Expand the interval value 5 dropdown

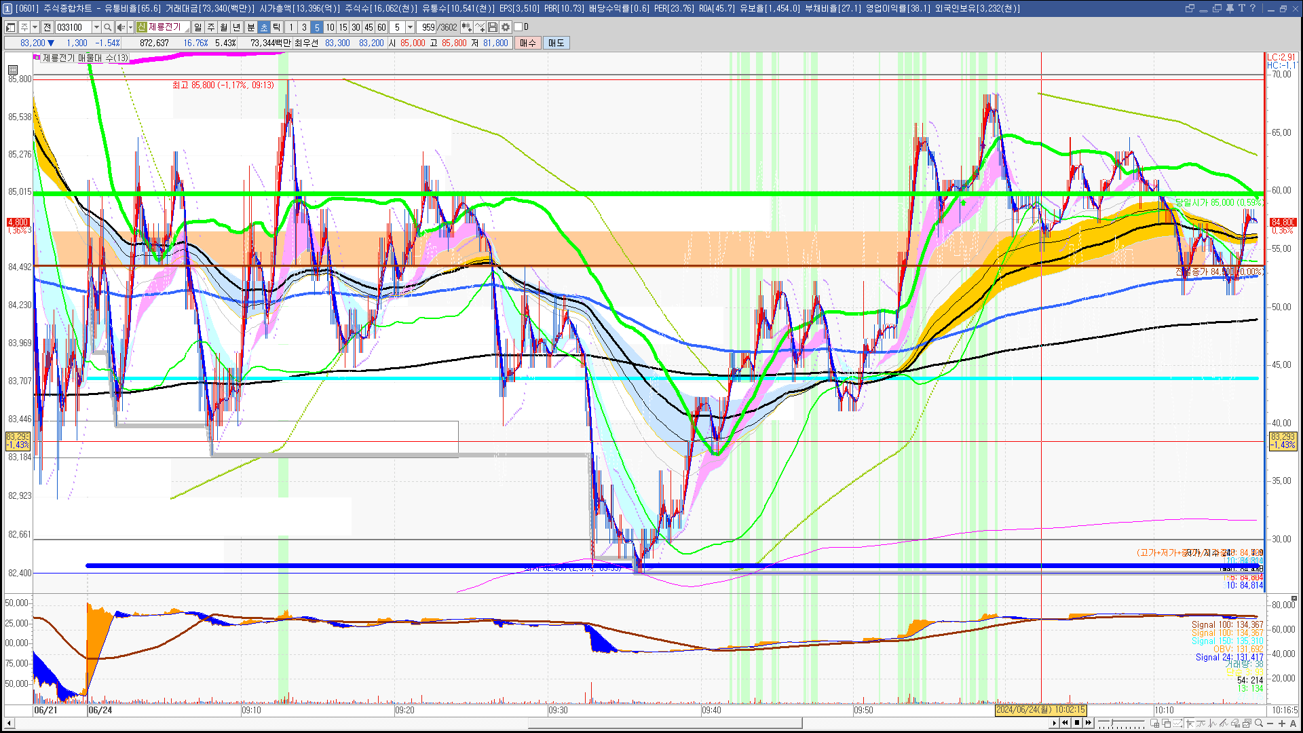pyautogui.click(x=410, y=27)
